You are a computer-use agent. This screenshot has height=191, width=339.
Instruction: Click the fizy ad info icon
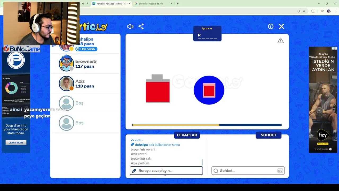[333, 48]
